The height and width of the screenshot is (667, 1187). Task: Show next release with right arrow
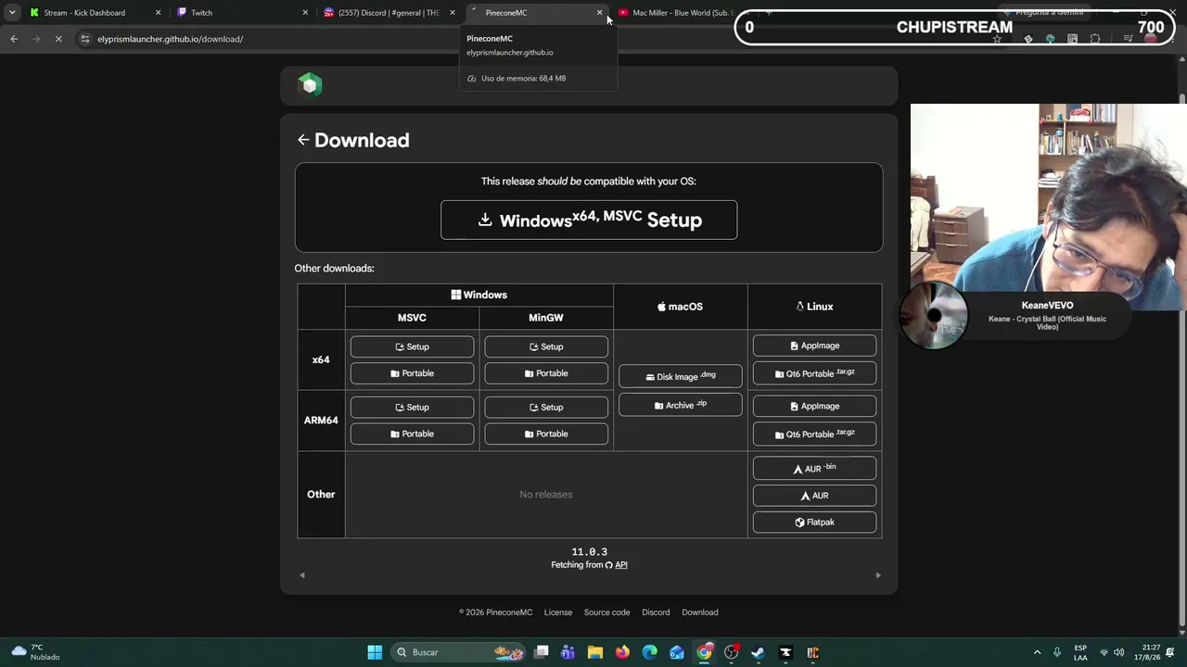[878, 575]
